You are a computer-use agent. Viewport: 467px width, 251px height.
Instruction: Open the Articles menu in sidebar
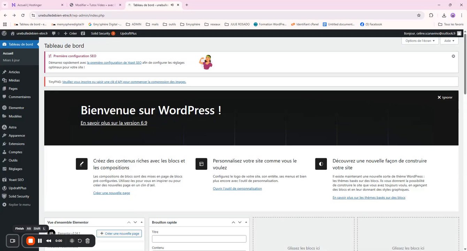click(x=20, y=72)
